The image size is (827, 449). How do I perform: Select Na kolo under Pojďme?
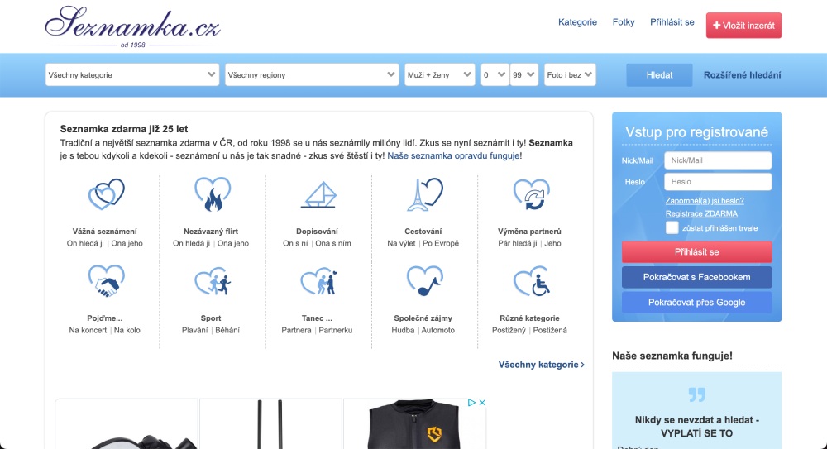pyautogui.click(x=127, y=330)
